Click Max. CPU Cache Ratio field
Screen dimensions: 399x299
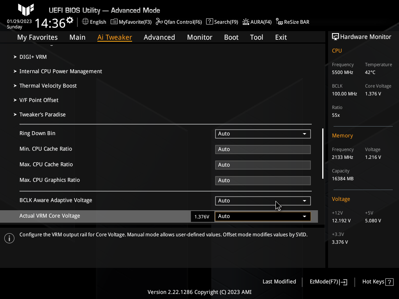[263, 165]
